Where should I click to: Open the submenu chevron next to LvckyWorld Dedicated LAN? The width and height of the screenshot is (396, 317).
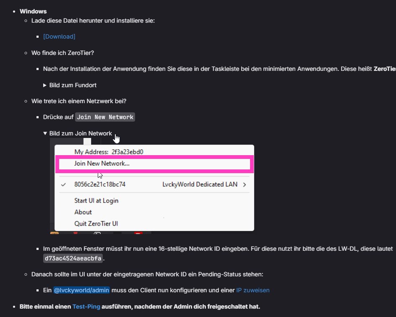pos(245,184)
